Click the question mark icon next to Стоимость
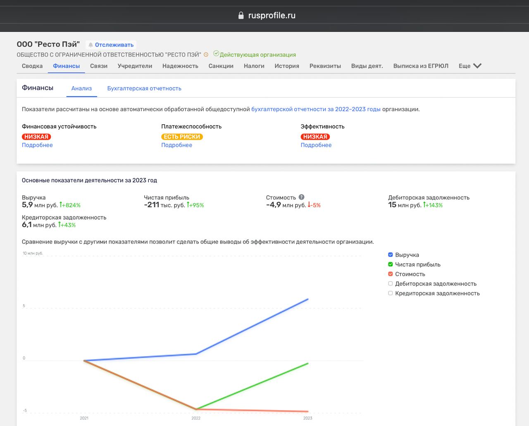 pos(301,197)
